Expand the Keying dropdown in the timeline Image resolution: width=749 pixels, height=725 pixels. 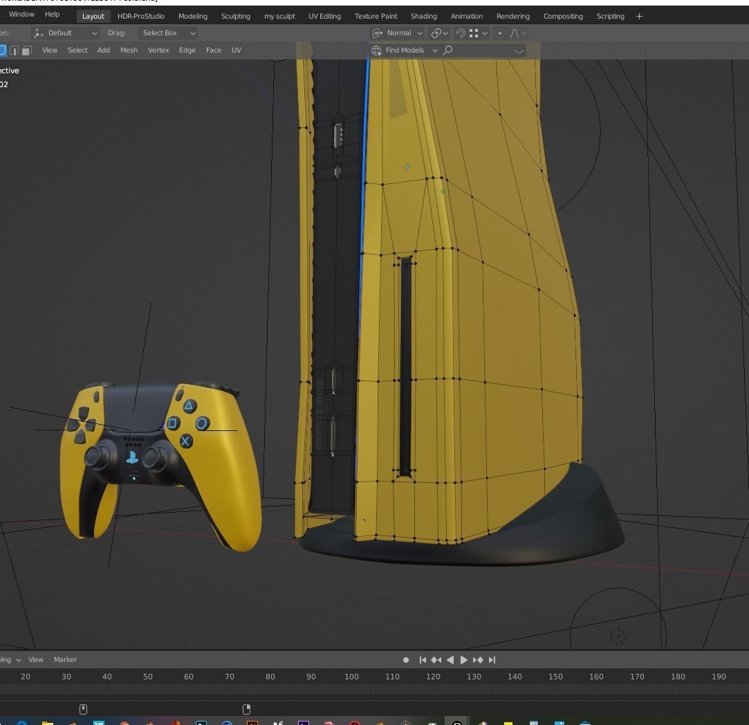(x=10, y=659)
